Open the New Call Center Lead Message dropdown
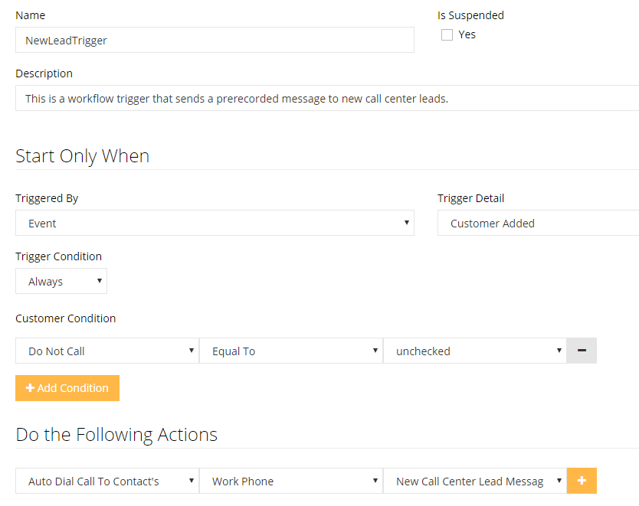 [474, 481]
